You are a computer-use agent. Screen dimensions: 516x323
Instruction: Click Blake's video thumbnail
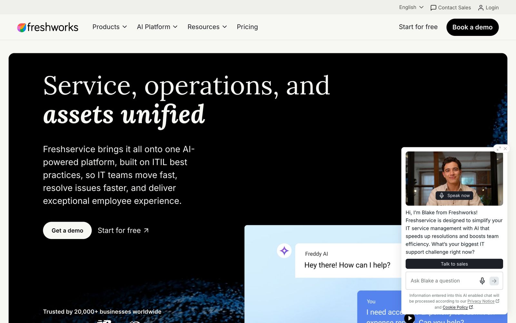454,178
